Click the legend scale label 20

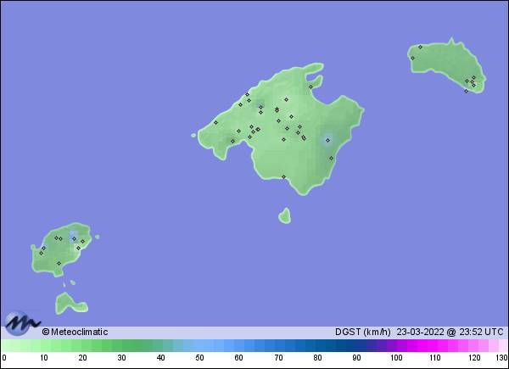point(83,358)
